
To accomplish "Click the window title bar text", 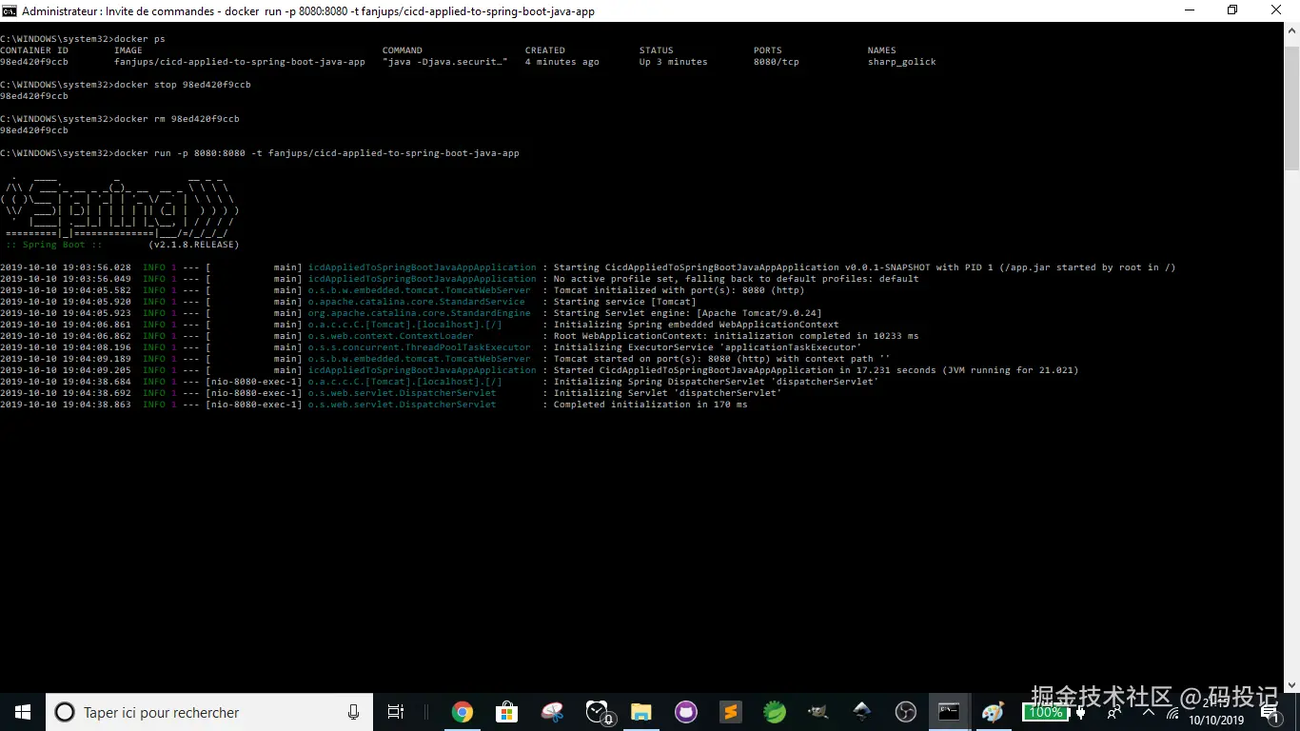I will click(x=308, y=11).
